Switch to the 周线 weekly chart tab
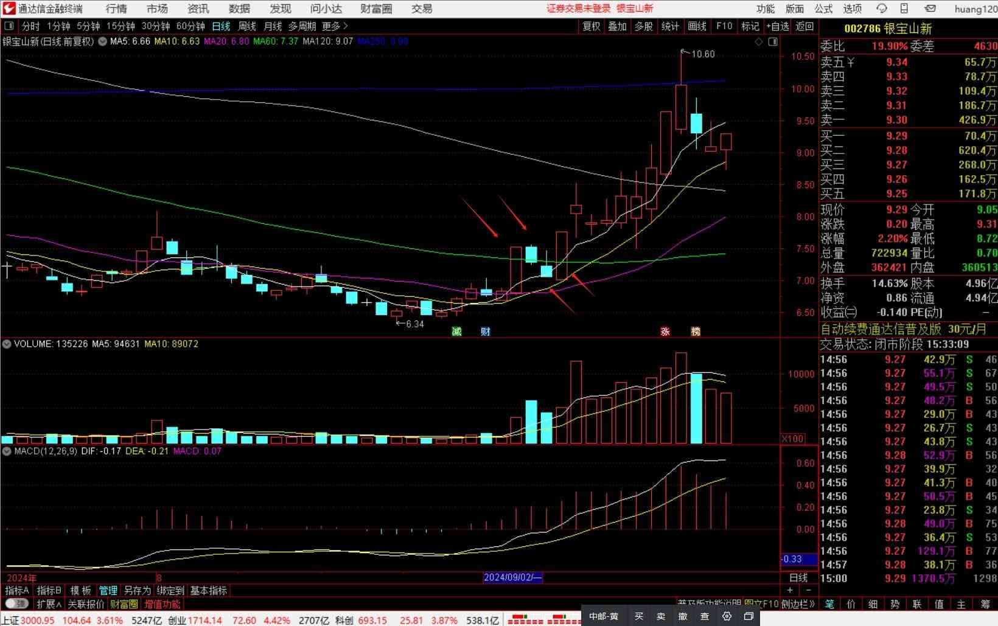998x626 pixels. (246, 26)
